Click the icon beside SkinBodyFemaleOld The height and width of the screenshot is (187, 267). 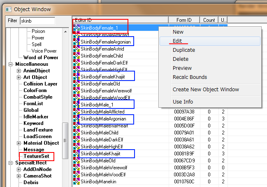[x=77, y=84]
